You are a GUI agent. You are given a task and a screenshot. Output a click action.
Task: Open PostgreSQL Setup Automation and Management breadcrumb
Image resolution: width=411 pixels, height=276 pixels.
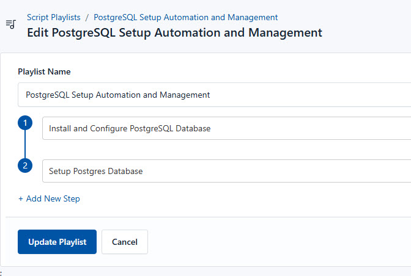185,17
